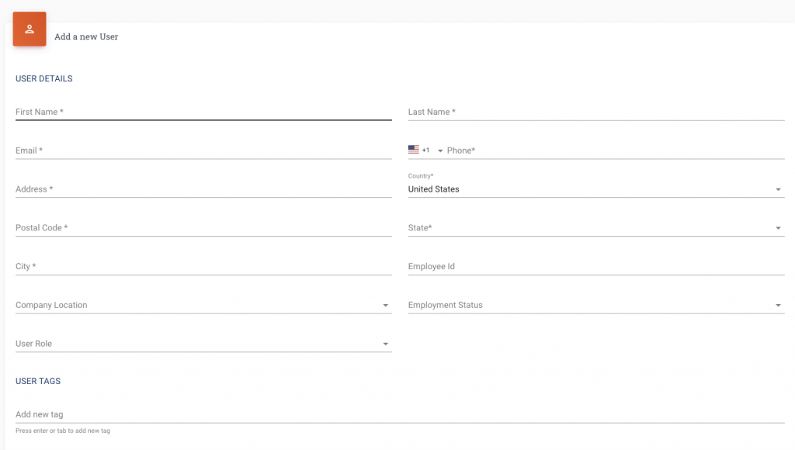This screenshot has height=450, width=795.
Task: Open the Country dropdown showing United States
Action: 779,189
